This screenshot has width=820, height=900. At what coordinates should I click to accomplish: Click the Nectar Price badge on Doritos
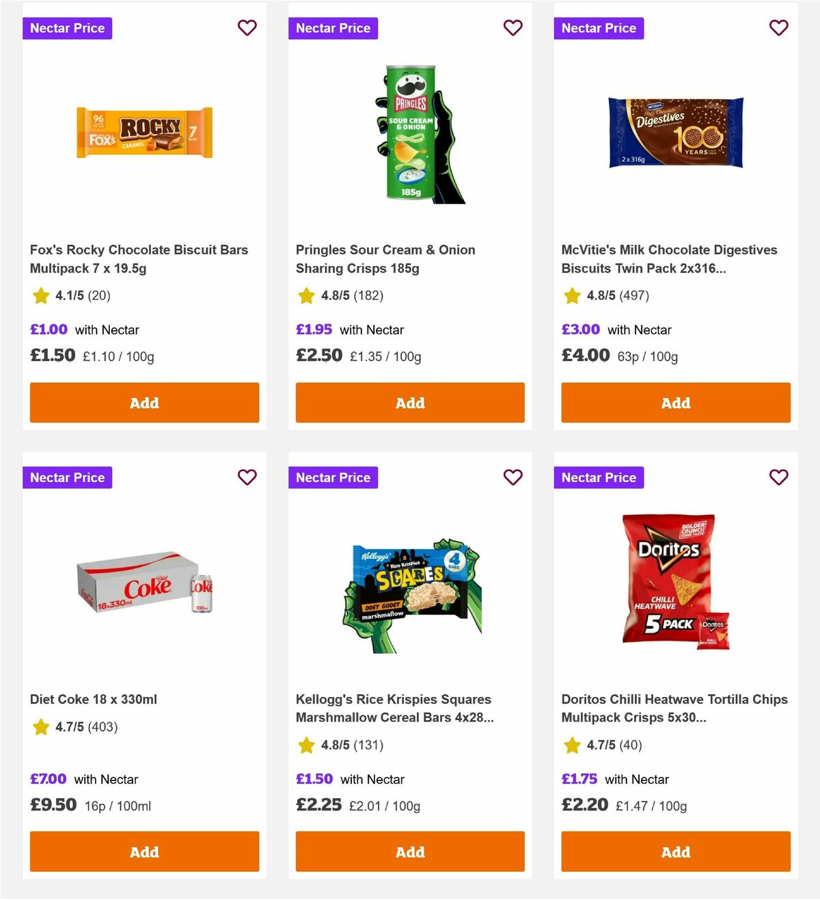click(x=599, y=477)
